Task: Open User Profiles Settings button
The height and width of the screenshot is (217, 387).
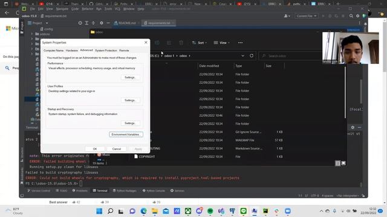Action: (131, 101)
